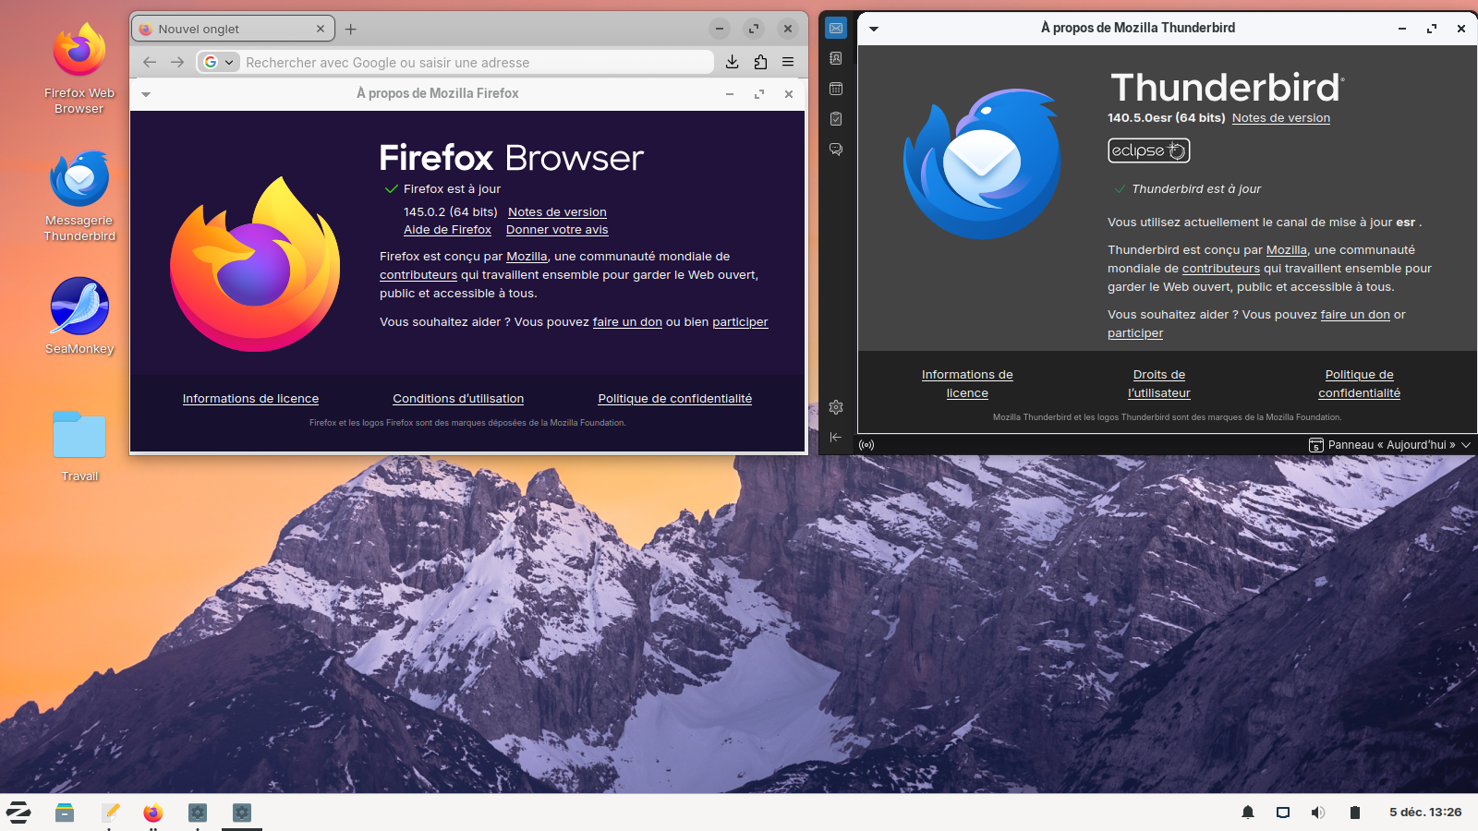Go back in Firefox navigation
Viewport: 1478px width, 831px height.
pyautogui.click(x=150, y=62)
